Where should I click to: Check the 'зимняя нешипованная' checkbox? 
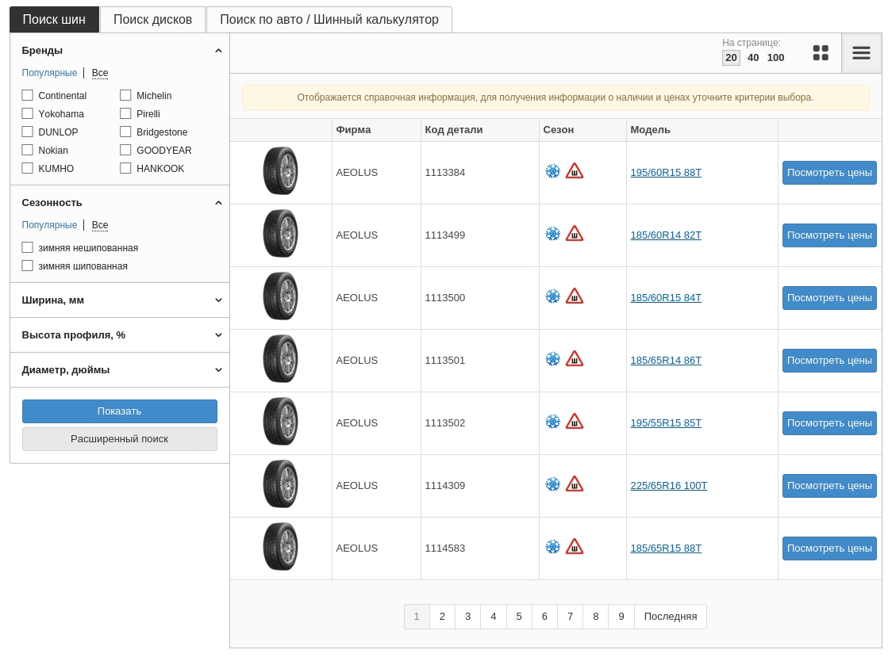[27, 247]
